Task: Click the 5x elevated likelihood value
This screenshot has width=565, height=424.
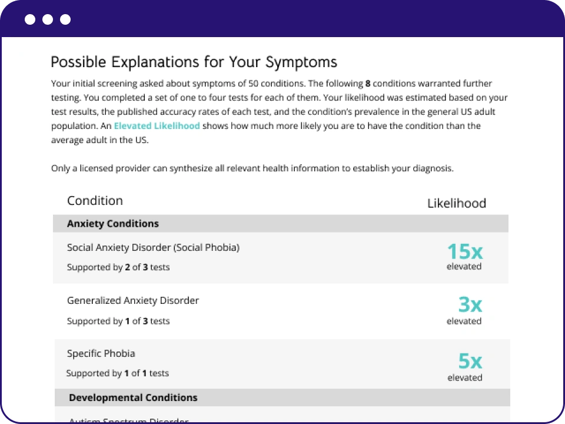Action: coord(470,360)
